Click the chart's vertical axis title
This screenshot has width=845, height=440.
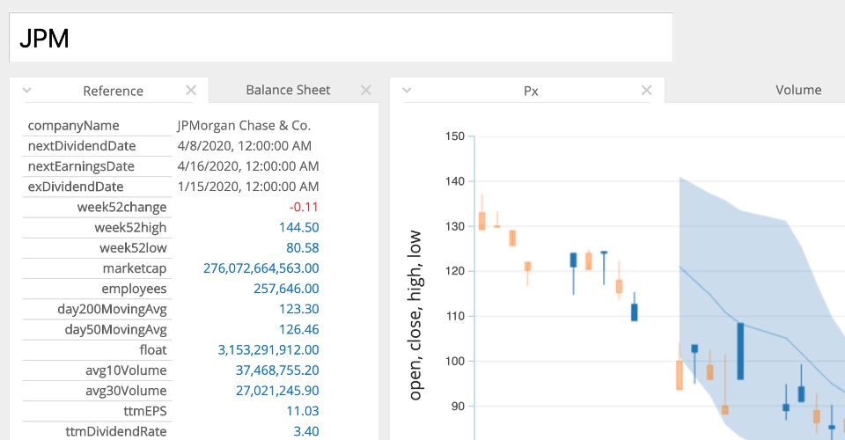pyautogui.click(x=415, y=315)
